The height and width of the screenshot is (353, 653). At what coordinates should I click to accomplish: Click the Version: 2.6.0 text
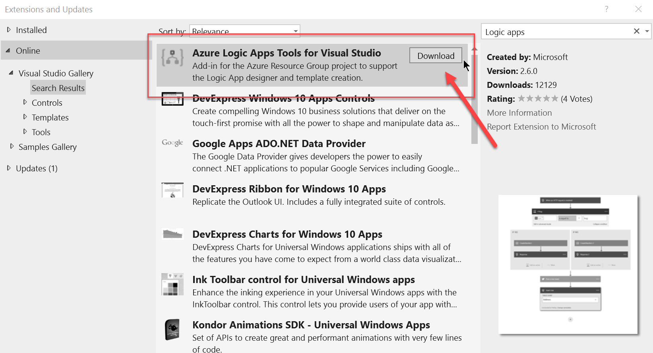coord(512,71)
